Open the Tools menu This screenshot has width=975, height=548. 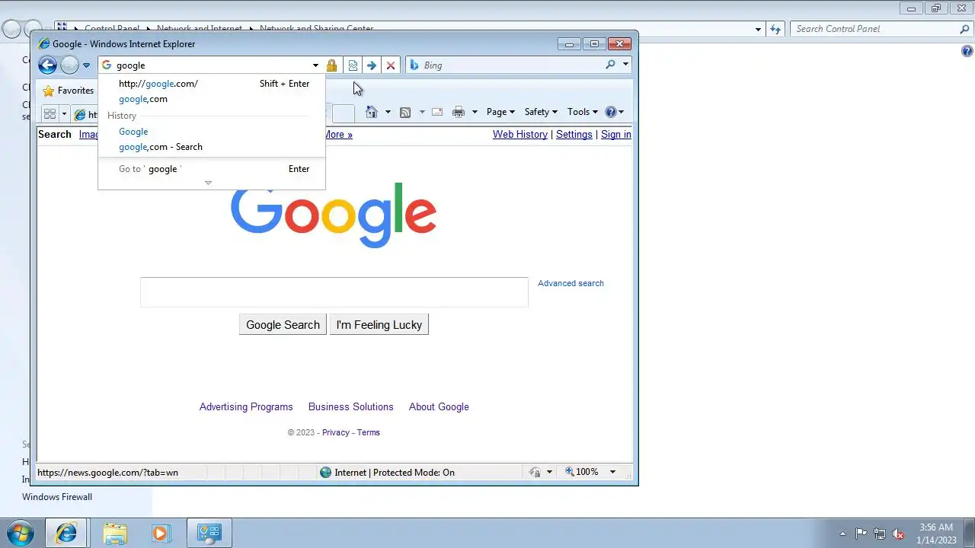pos(583,112)
